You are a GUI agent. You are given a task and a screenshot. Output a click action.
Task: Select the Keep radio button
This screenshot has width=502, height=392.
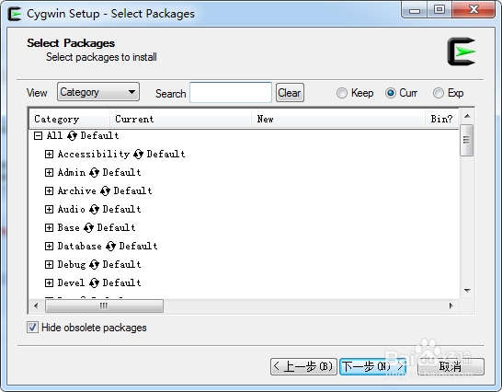tap(342, 93)
